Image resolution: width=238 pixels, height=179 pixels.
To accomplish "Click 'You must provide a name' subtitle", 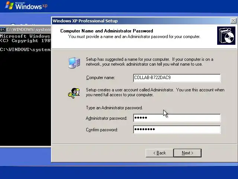I will point(134,37).
